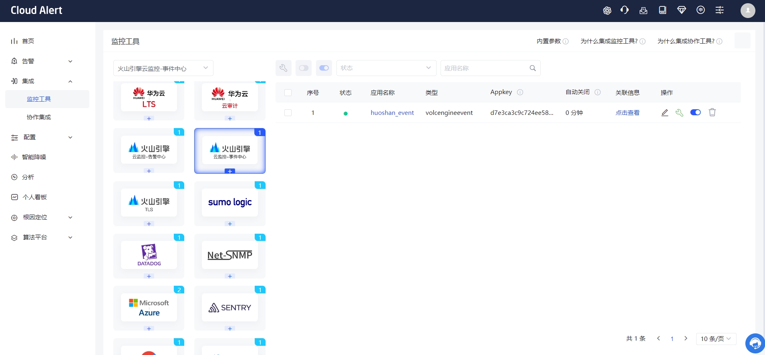Select the 华为云 LTS integration card
The width and height of the screenshot is (765, 355).
(149, 98)
